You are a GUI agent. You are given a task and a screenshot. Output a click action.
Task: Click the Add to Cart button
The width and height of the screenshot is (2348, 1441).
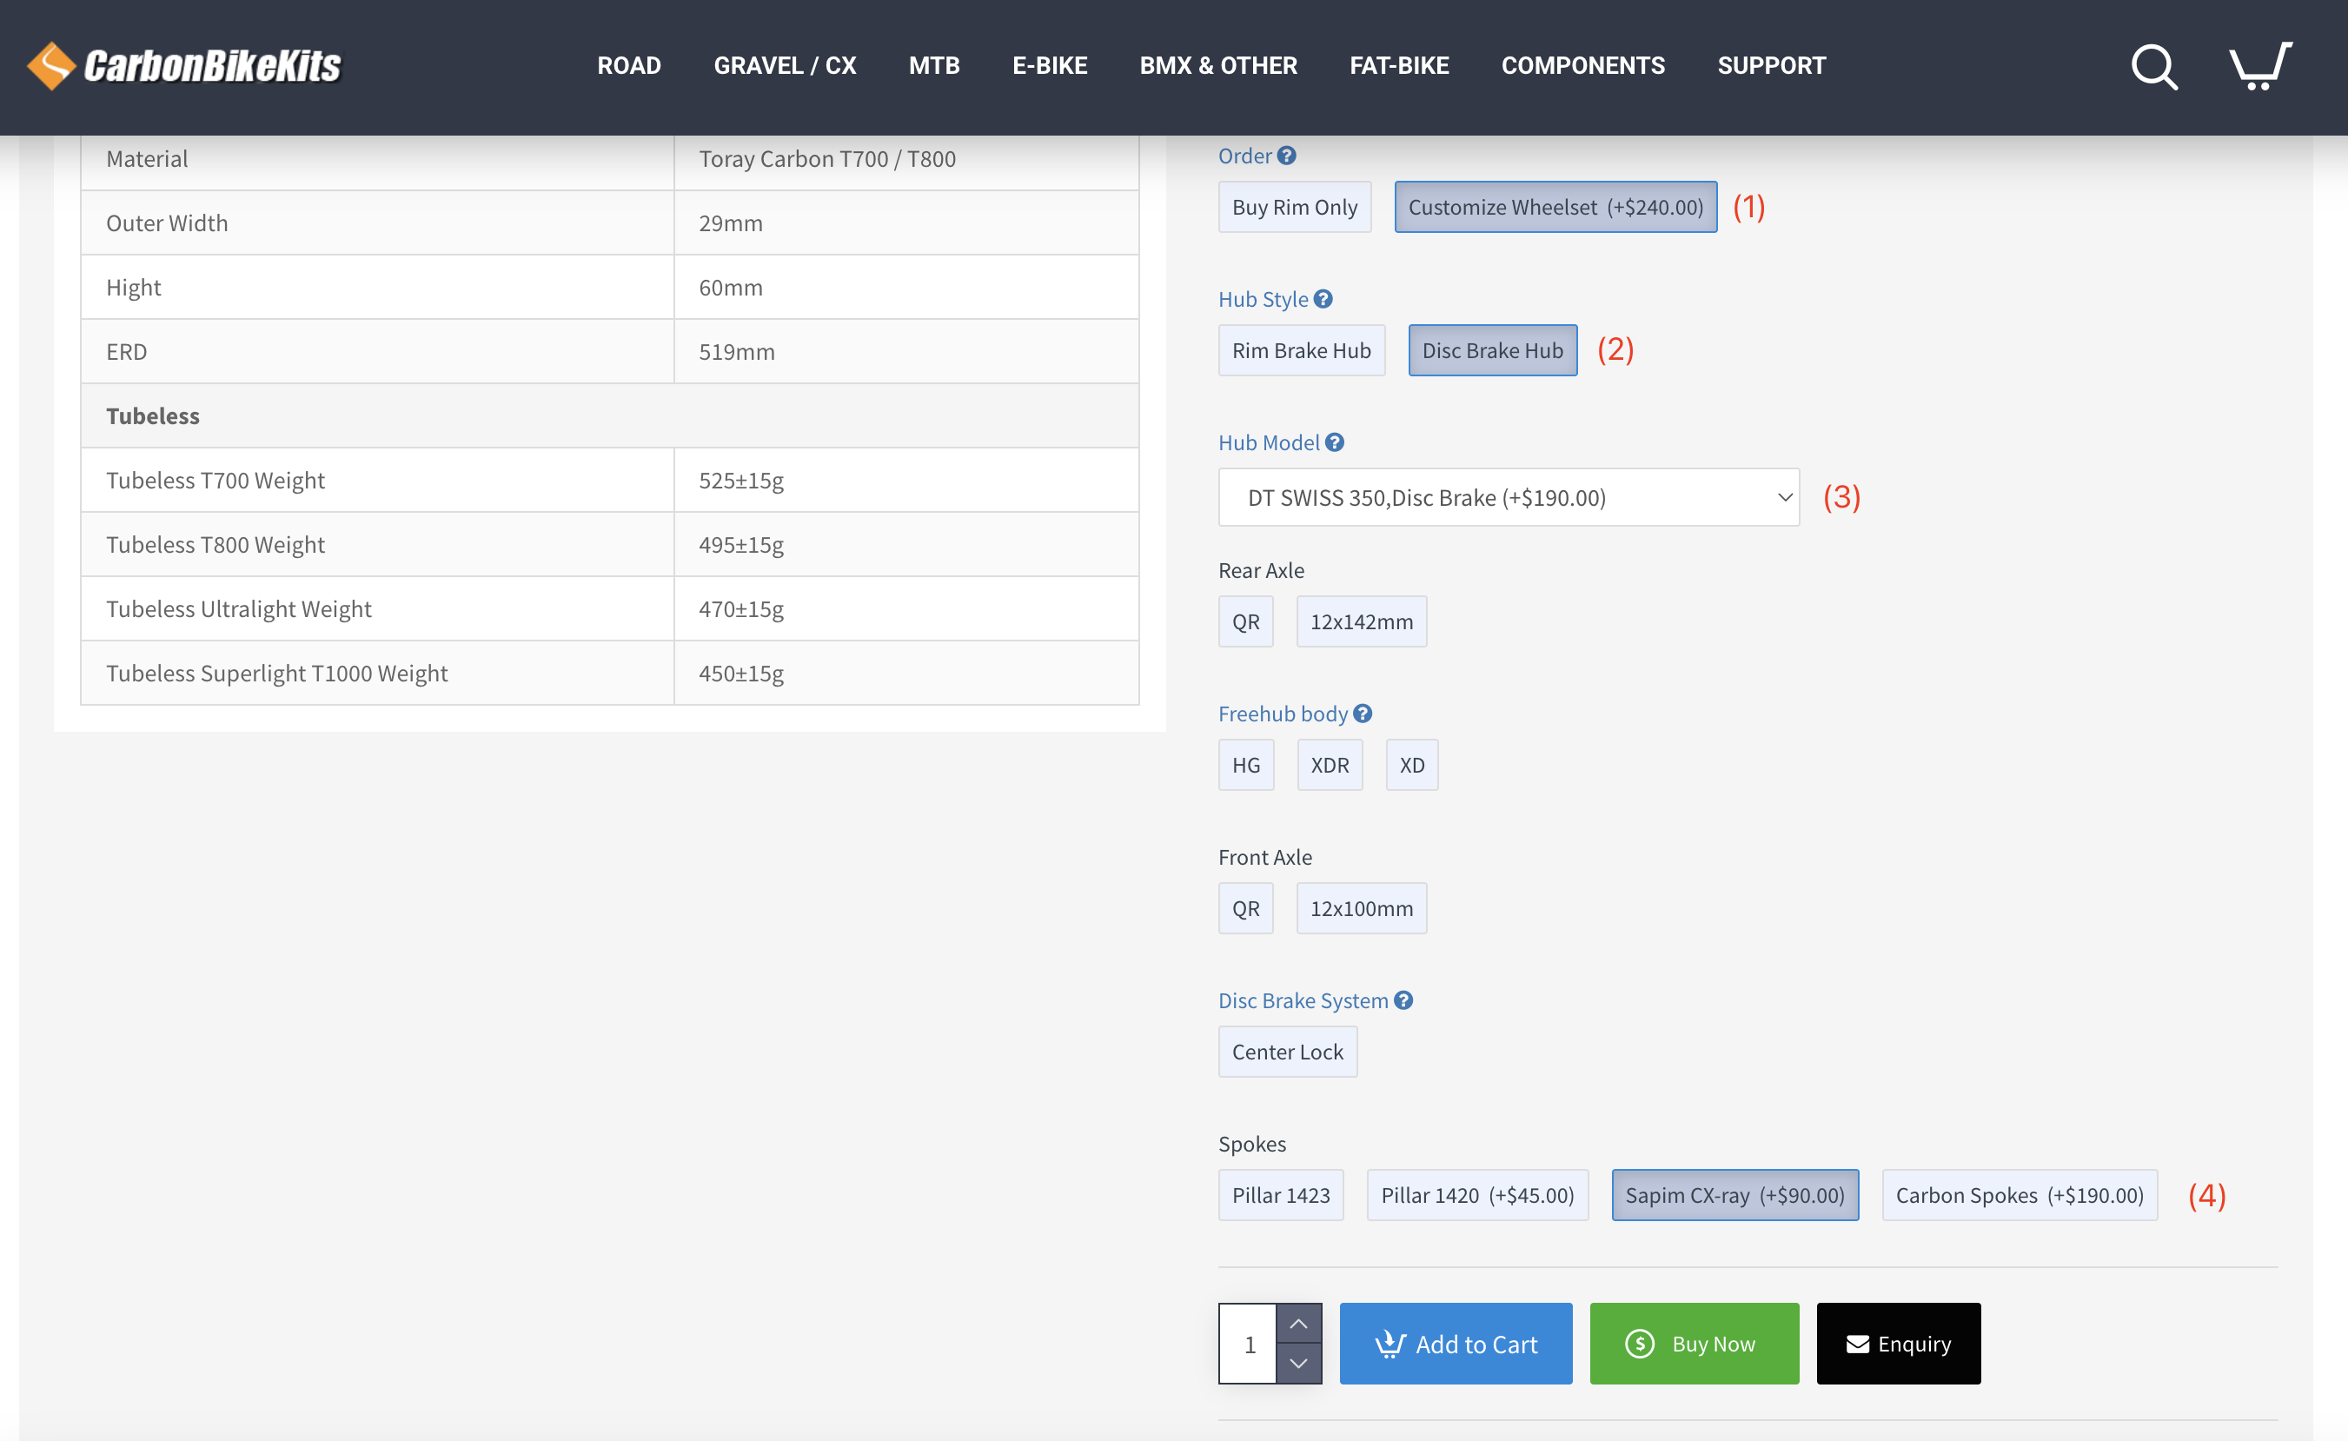1455,1344
